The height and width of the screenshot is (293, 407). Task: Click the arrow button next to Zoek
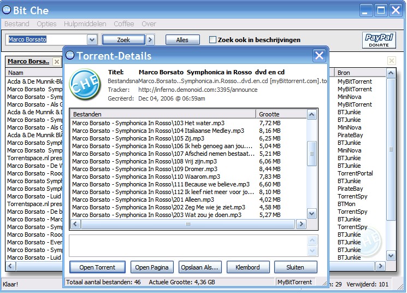click(x=151, y=40)
